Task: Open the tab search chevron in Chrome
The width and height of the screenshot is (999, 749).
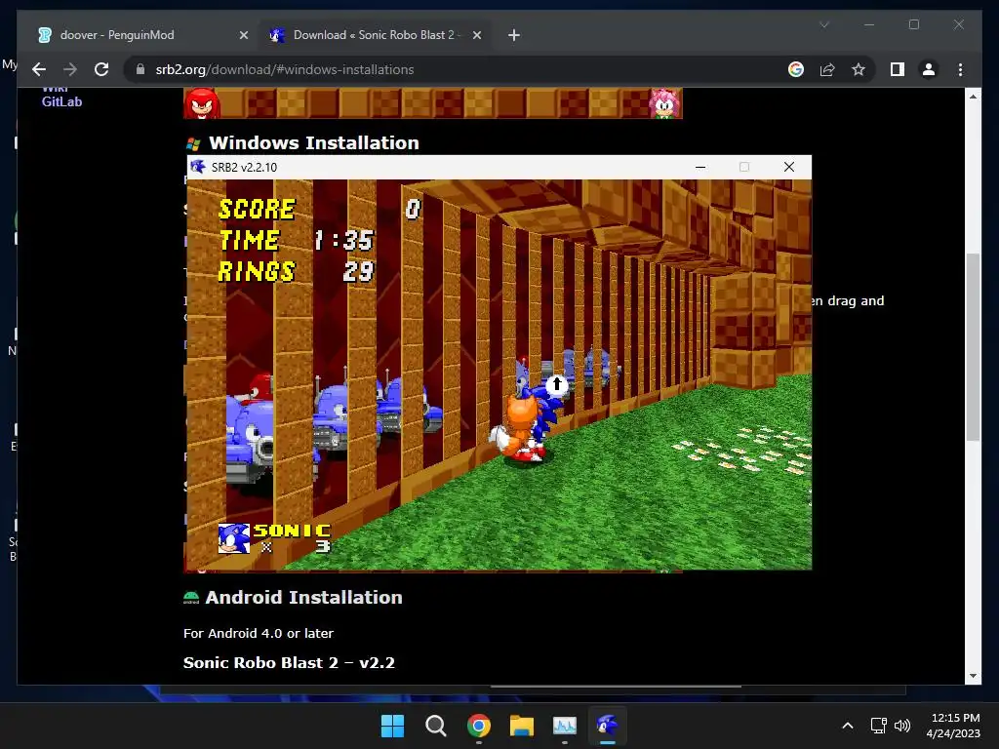Action: (823, 24)
